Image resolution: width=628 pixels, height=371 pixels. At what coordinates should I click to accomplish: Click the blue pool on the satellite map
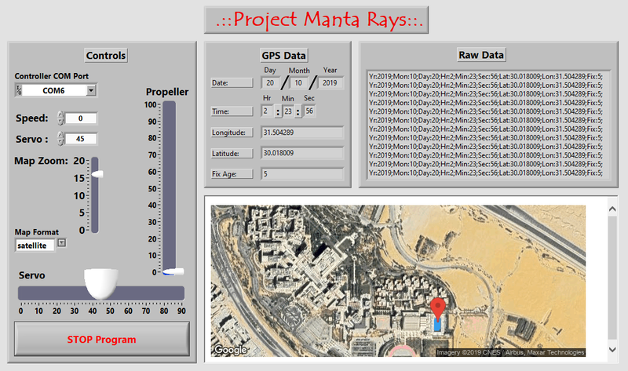[438, 323]
